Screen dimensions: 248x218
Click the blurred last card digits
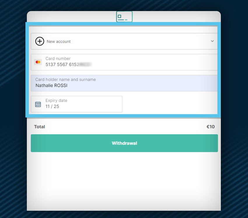(85, 65)
